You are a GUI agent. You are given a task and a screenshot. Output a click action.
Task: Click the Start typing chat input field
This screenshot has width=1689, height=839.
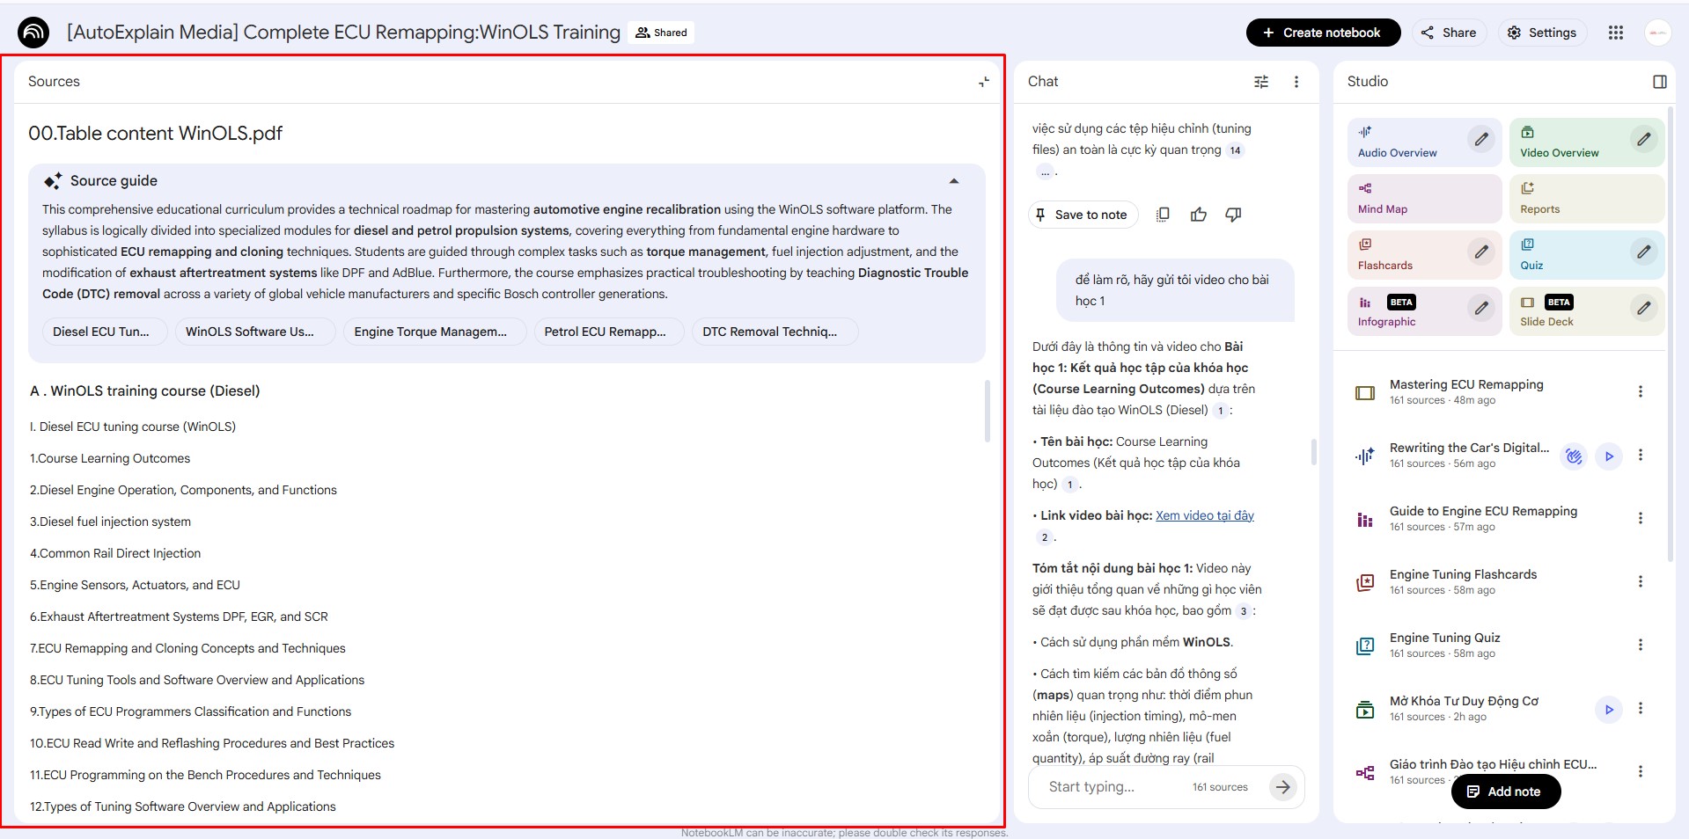pos(1113,787)
